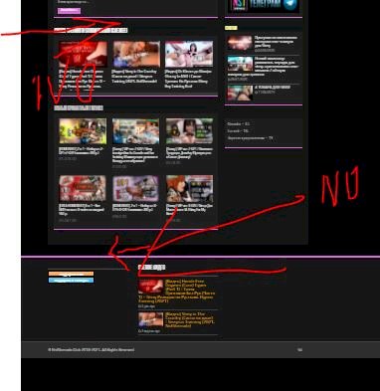380x391 pixels.
Task: Select the first thumbnail in the second section
Action: pos(83,131)
